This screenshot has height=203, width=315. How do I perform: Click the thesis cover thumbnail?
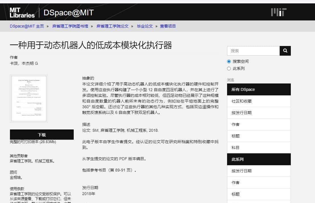click(28, 98)
